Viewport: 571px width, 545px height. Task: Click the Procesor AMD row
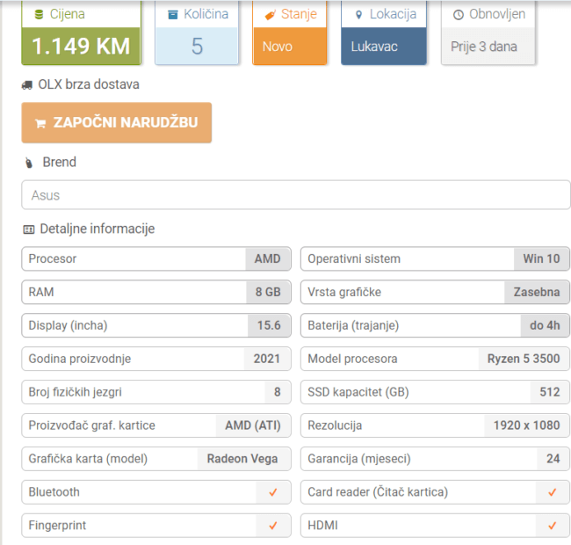[x=155, y=259]
